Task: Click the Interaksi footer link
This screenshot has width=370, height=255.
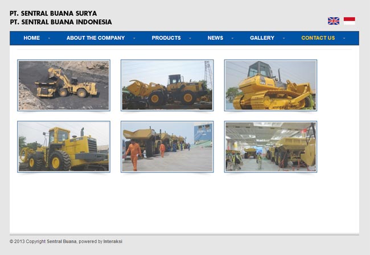Action: [113, 241]
